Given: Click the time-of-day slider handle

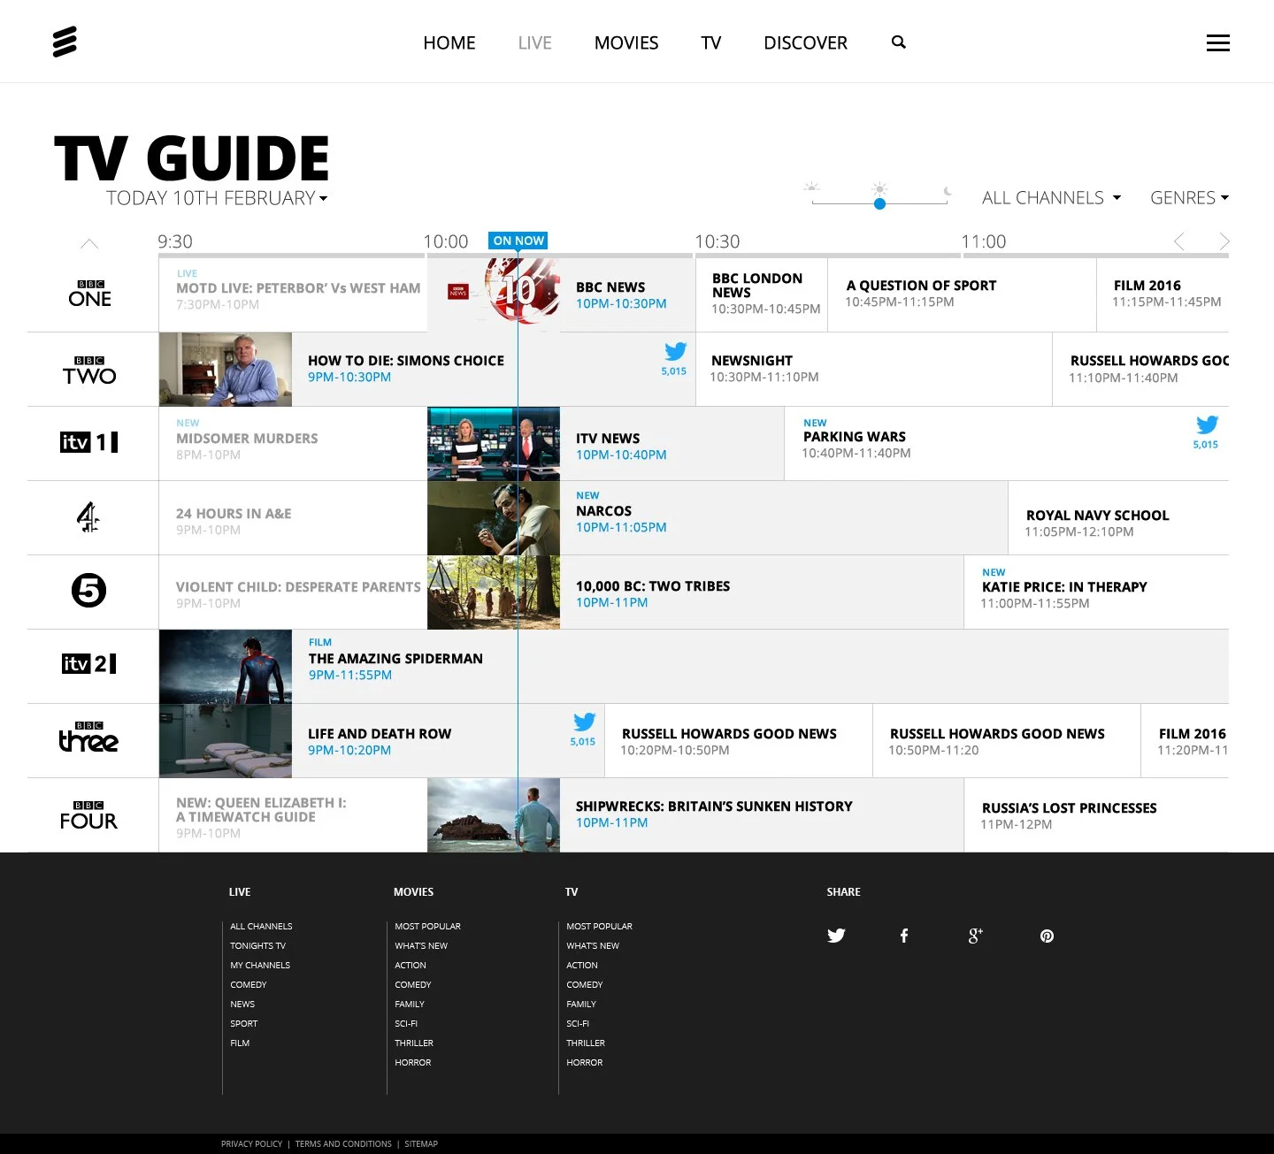Looking at the screenshot, I should coord(879,203).
